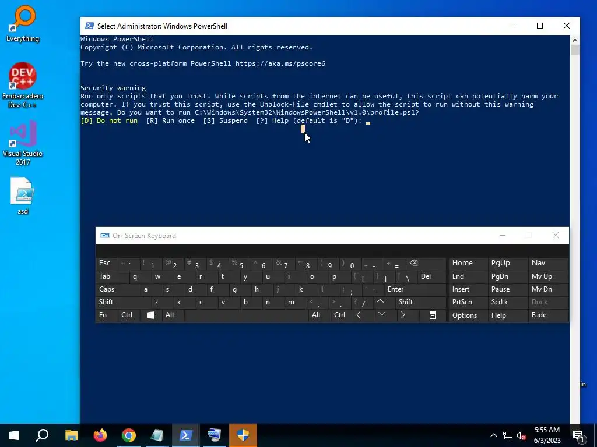Viewport: 597px width, 447px height.
Task: Click the "[D] Do not run" text
Action: coord(109,120)
